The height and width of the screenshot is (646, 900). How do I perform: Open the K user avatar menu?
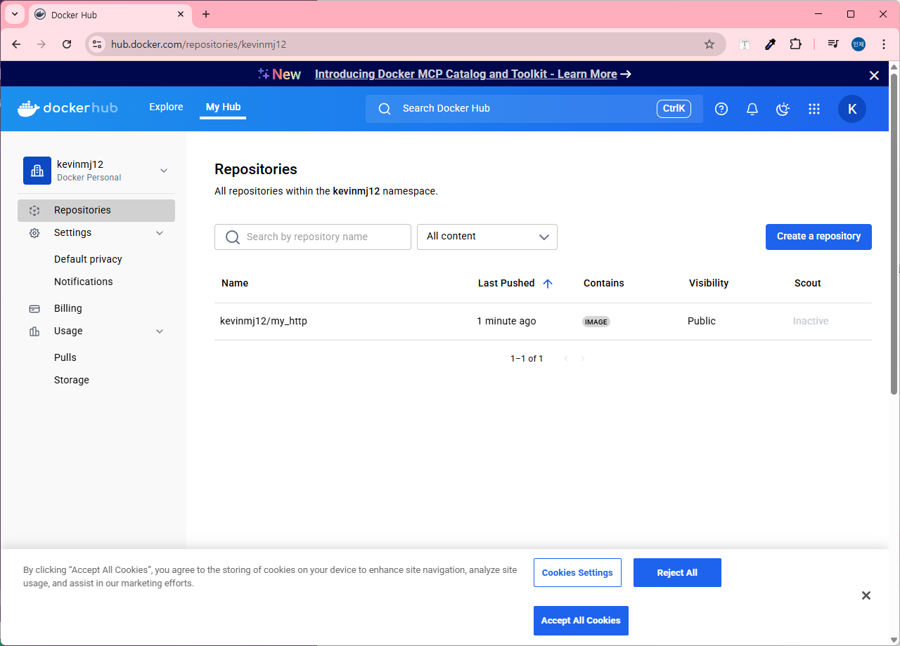pos(852,109)
